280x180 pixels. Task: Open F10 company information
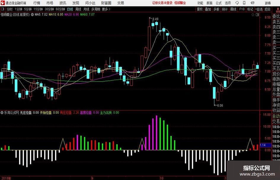tap(242, 9)
